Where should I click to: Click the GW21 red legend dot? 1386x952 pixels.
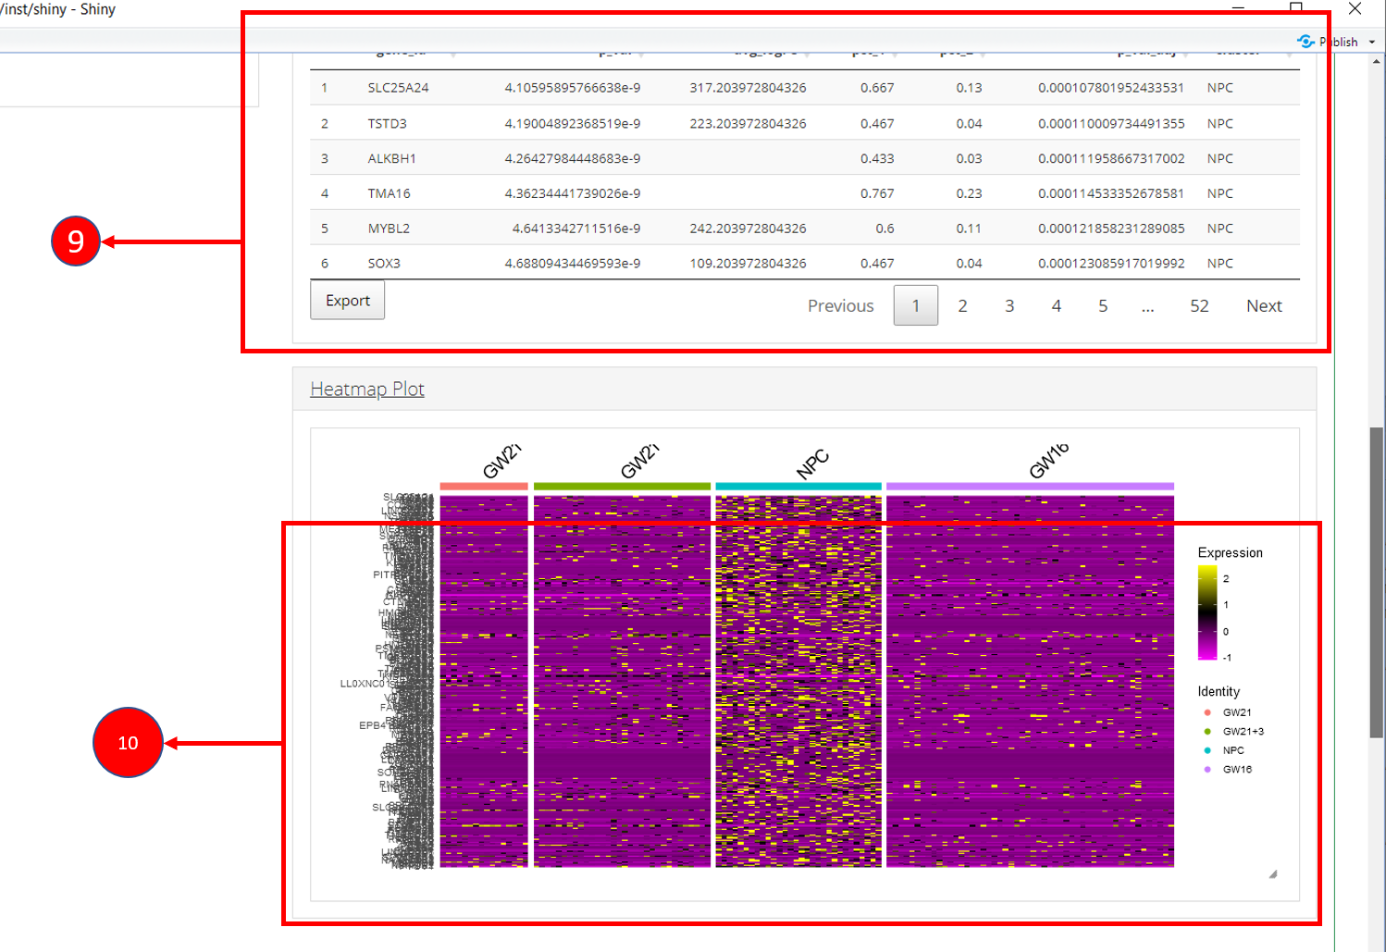[x=1207, y=712]
